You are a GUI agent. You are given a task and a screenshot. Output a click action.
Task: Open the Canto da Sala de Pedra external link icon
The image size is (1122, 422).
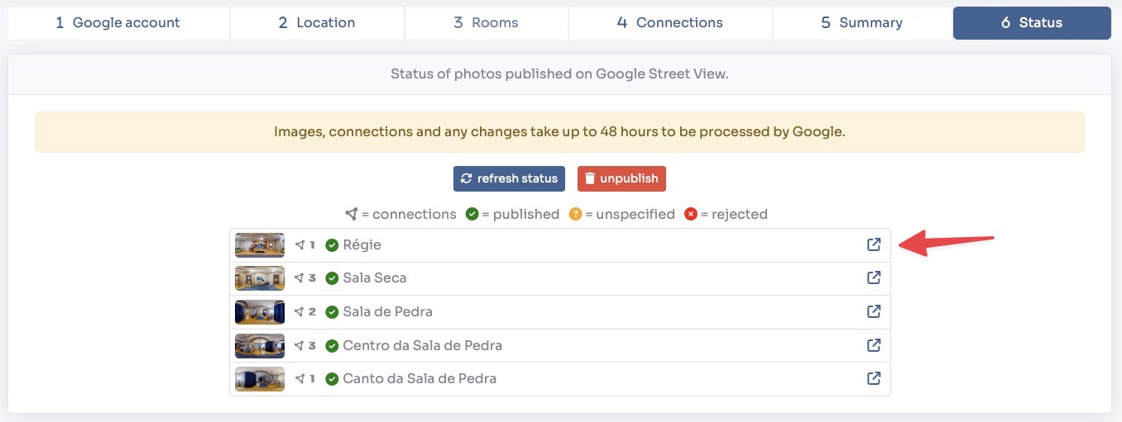coord(873,378)
